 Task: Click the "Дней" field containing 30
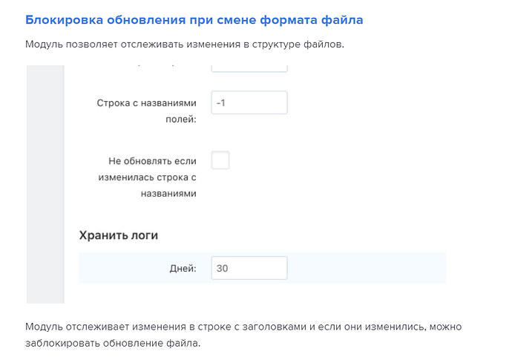click(x=249, y=268)
